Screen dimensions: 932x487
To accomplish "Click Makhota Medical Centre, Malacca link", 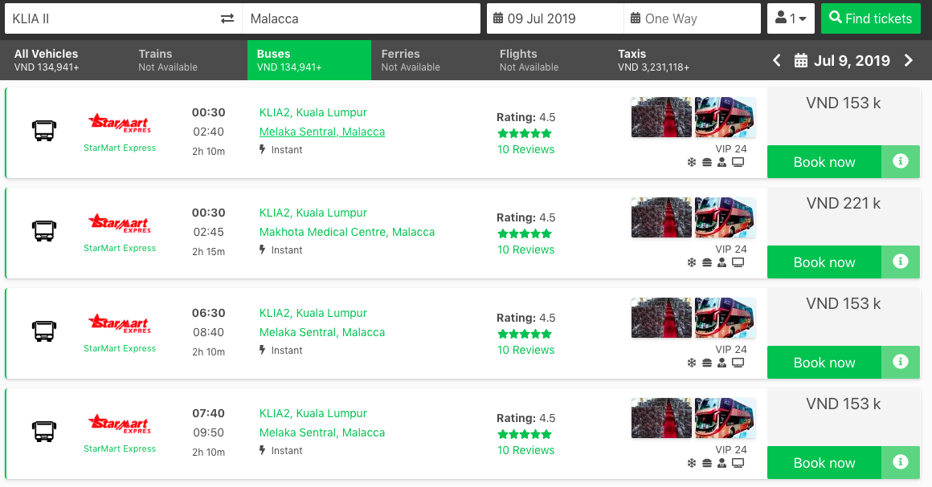I will (347, 232).
